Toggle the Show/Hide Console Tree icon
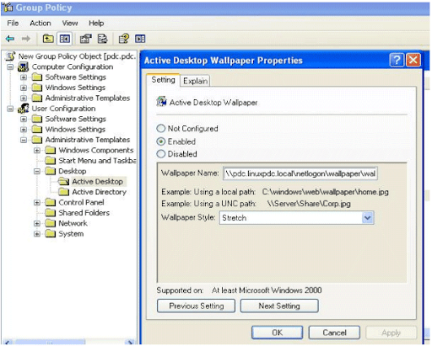432x346 pixels. coord(65,39)
